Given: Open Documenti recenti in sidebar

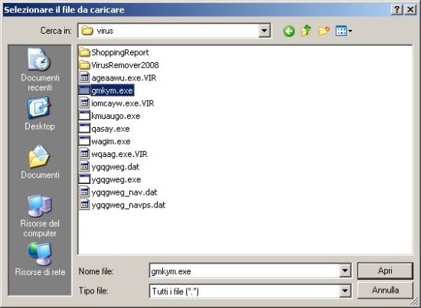Looking at the screenshot, I should pyautogui.click(x=40, y=70).
